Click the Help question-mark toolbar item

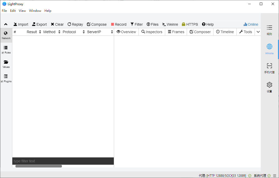pyautogui.click(x=208, y=24)
